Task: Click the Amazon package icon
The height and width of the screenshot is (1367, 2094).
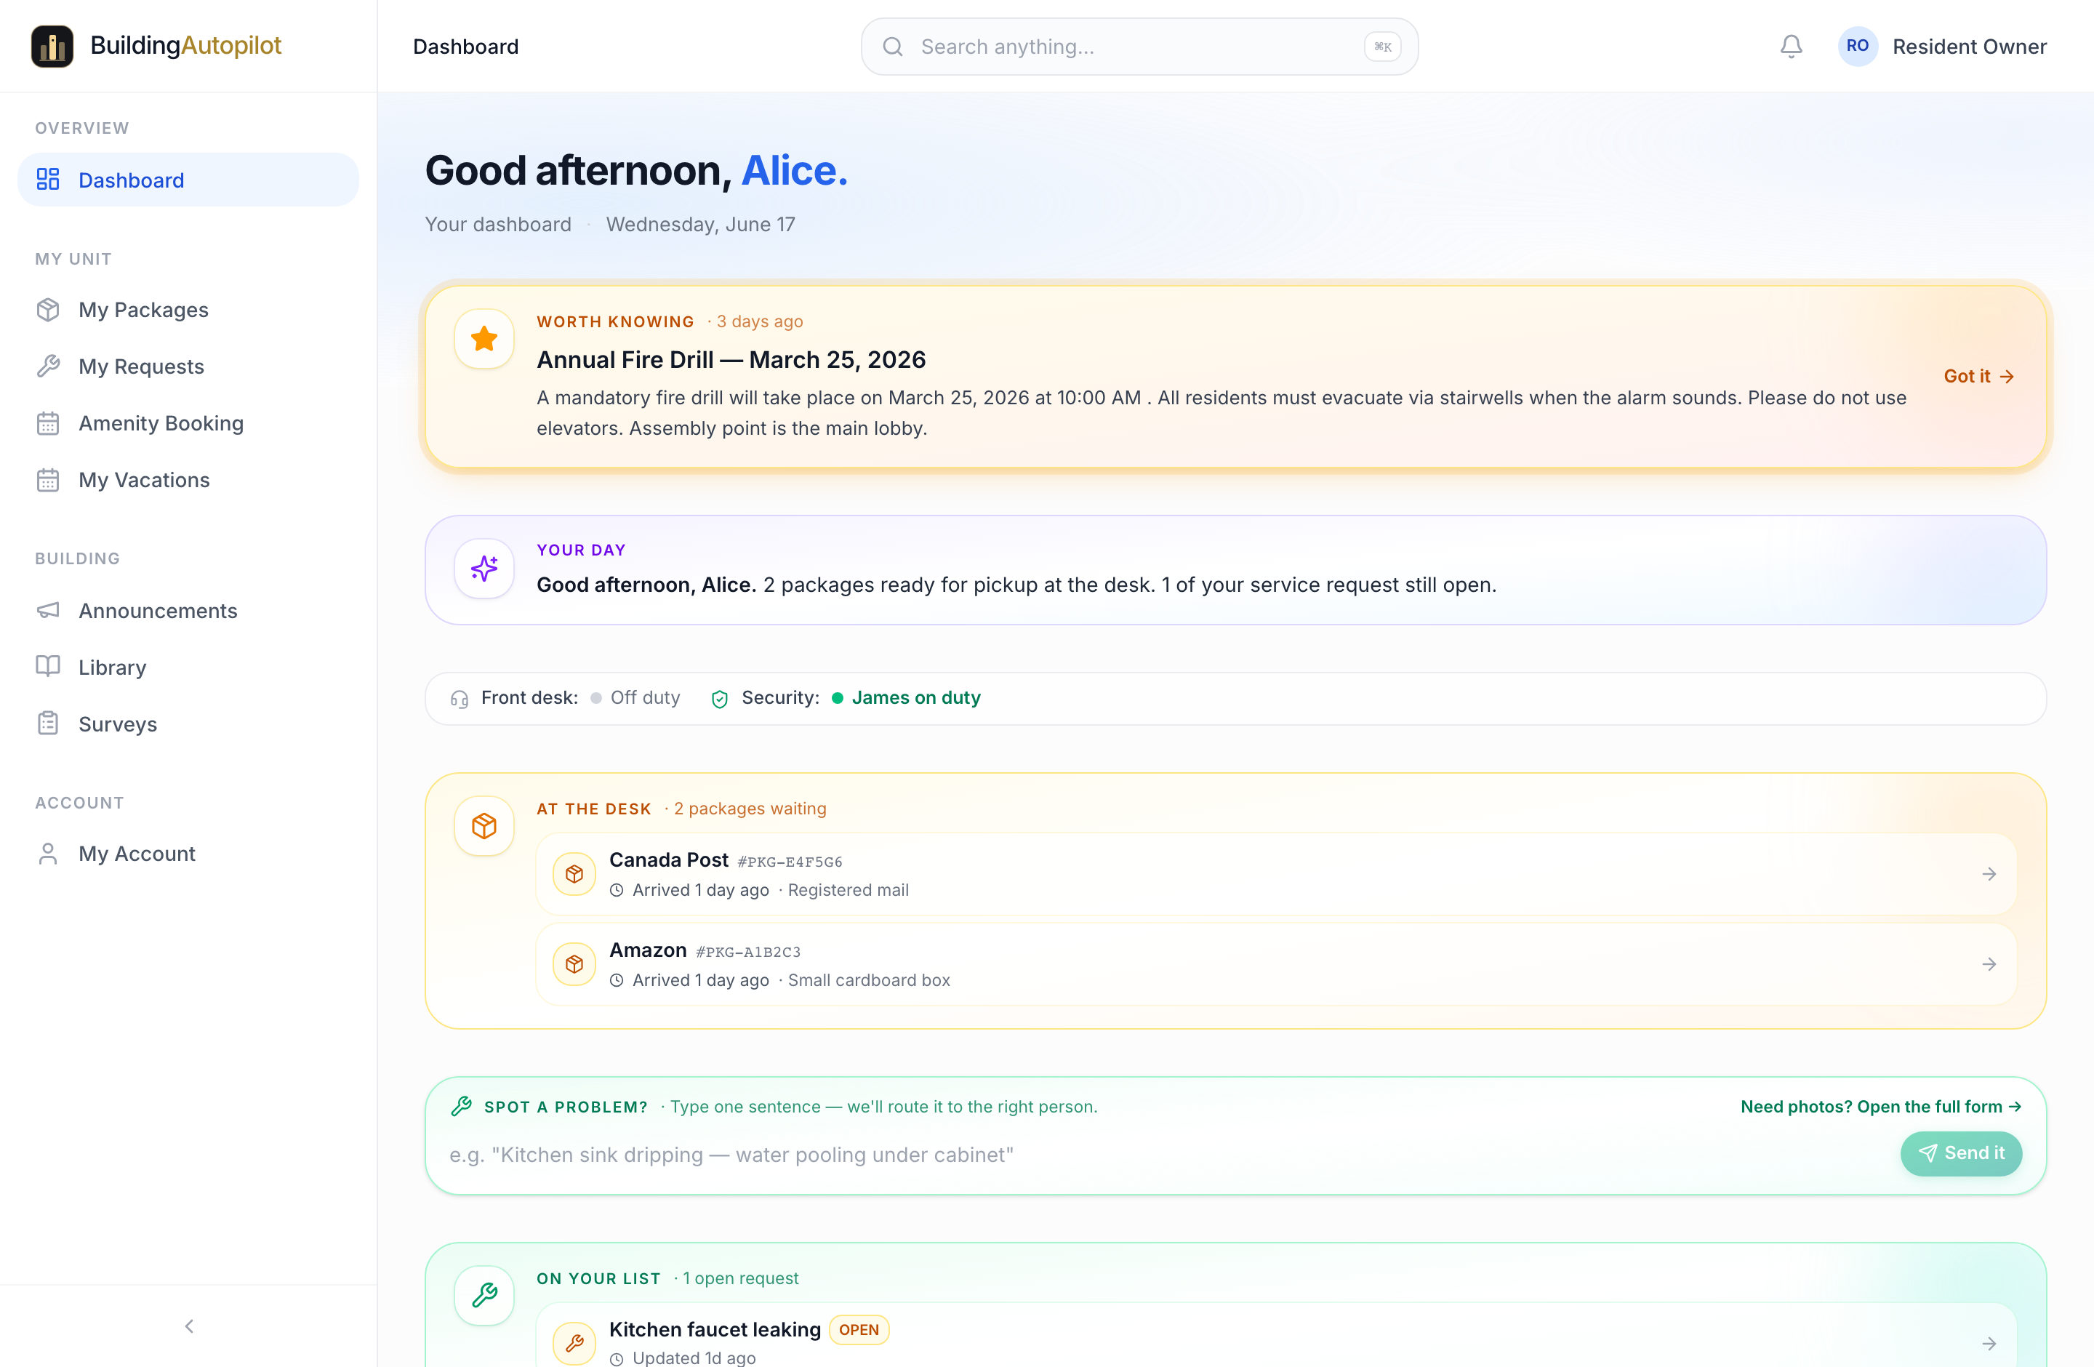Action: coord(574,964)
